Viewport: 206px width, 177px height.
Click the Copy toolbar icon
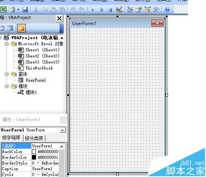[44, 9]
